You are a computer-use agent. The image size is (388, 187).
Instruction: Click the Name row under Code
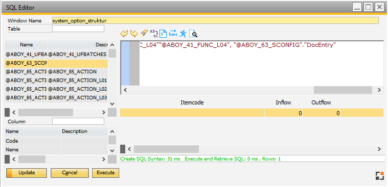click(56, 150)
